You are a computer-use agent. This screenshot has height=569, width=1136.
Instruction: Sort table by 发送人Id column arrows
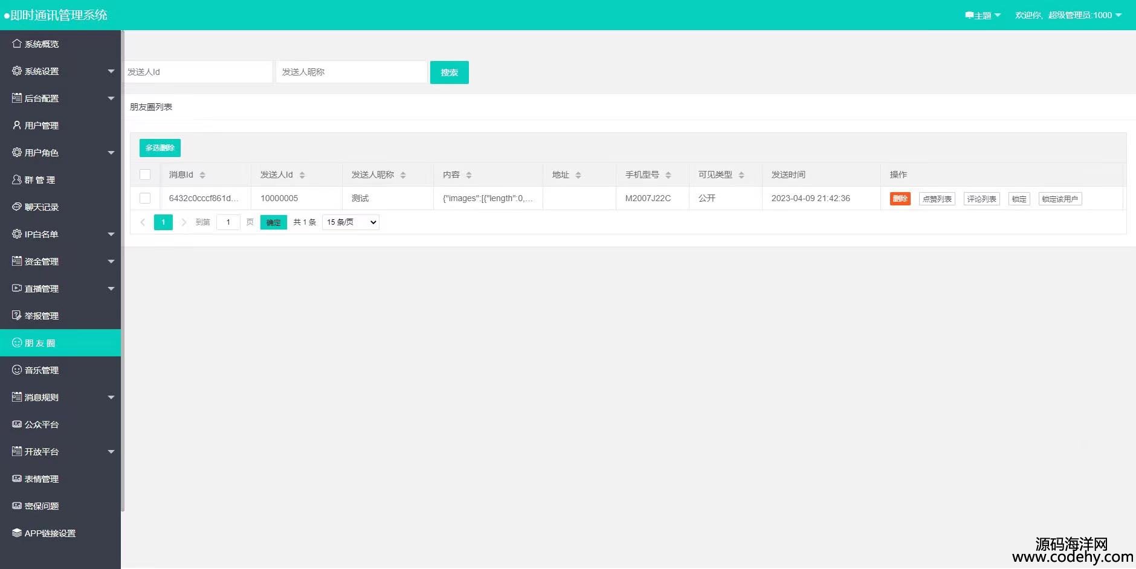302,175
